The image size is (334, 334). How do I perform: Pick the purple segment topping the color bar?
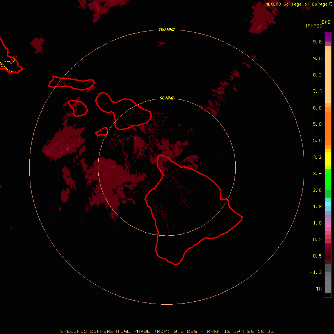coord(328,37)
